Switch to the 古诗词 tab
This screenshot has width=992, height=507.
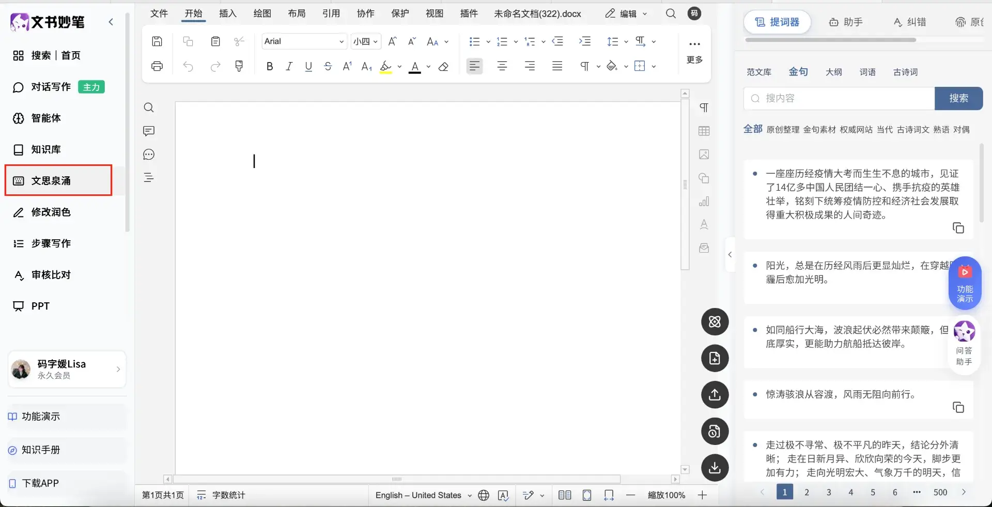pyautogui.click(x=905, y=72)
